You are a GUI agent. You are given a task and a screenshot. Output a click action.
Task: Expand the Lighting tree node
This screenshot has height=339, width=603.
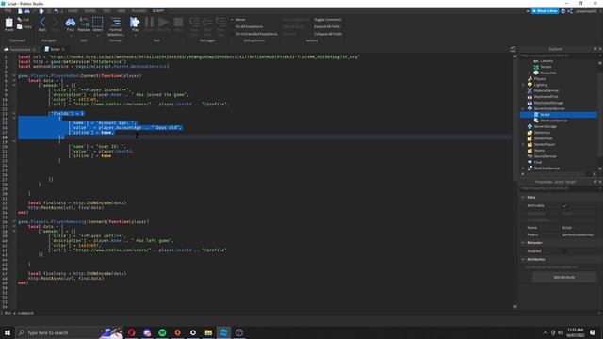(523, 85)
